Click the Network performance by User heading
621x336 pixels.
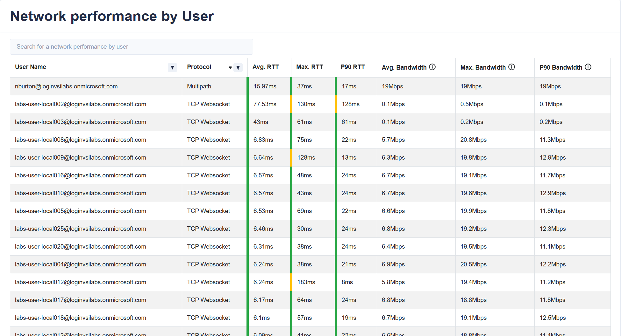pyautogui.click(x=112, y=16)
